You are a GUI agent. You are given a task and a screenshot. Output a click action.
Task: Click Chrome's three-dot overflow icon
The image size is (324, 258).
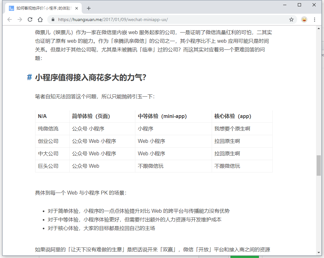point(315,19)
